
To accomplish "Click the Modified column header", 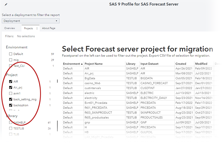I will tap(201, 64).
